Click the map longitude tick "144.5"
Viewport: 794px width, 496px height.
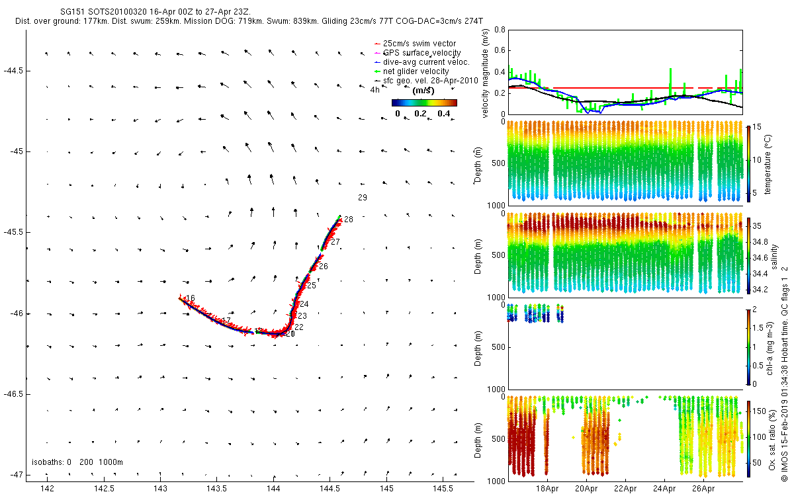click(x=330, y=489)
